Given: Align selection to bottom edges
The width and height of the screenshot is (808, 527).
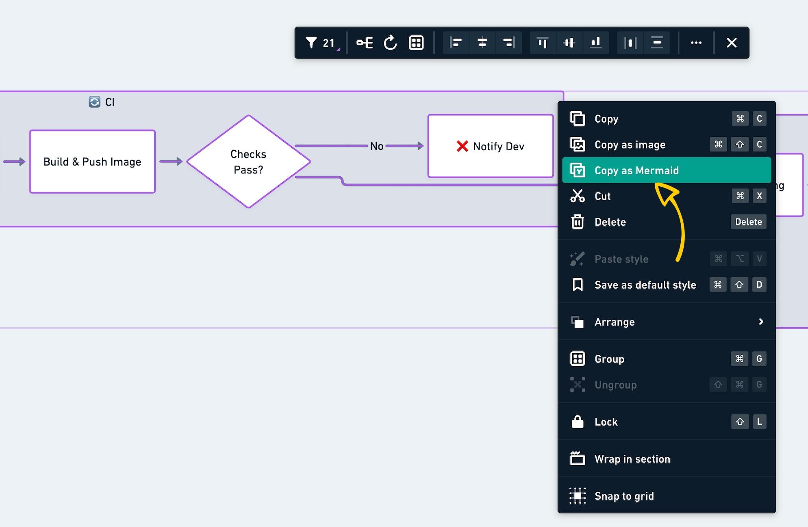Looking at the screenshot, I should pos(596,43).
